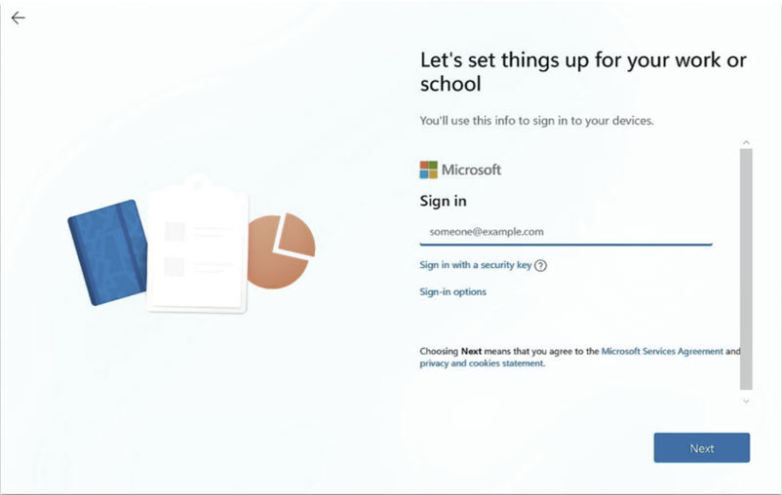The width and height of the screenshot is (782, 495).
Task: Click the scrollbar down arrow
Action: (746, 400)
